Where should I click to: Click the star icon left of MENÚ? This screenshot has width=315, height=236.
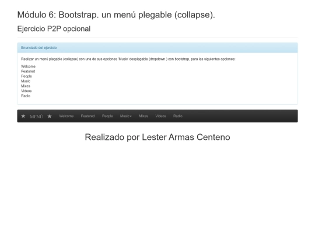(x=23, y=116)
